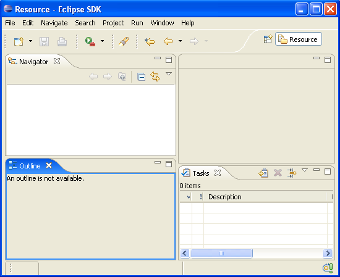340x277 pixels.
Task: Click status bar update indicator icon
Action: (328, 268)
